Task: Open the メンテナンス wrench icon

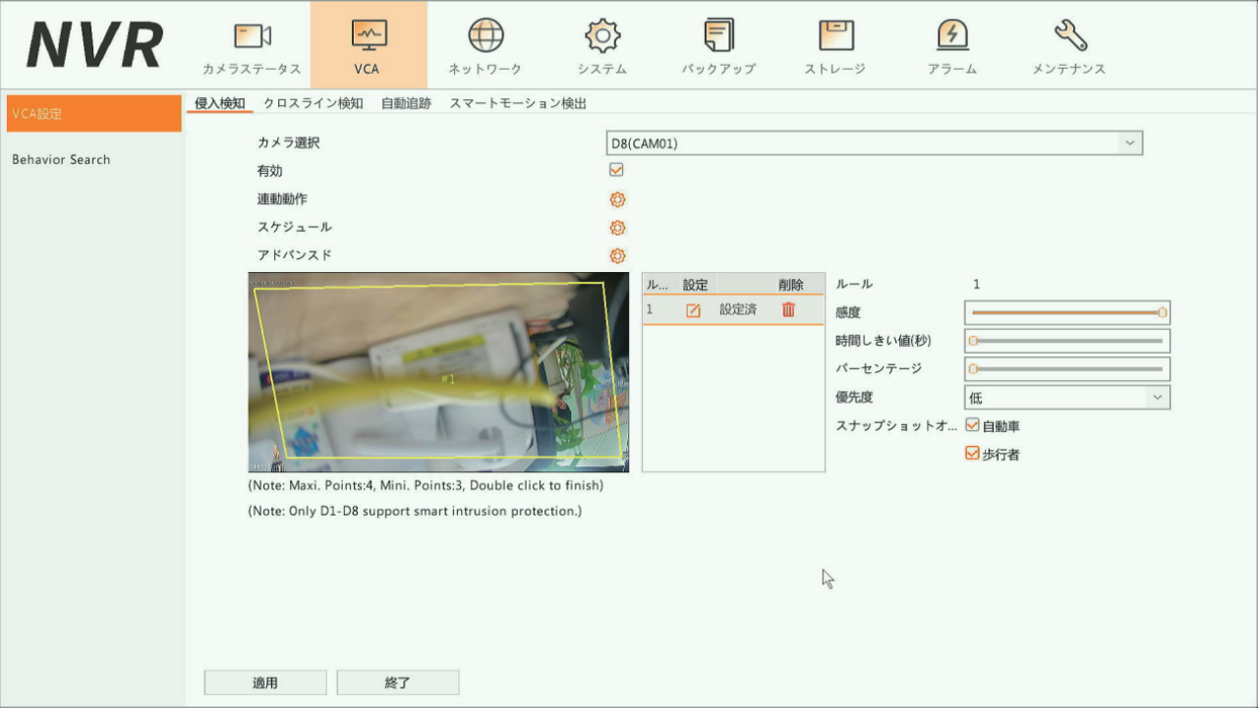Action: [1068, 37]
